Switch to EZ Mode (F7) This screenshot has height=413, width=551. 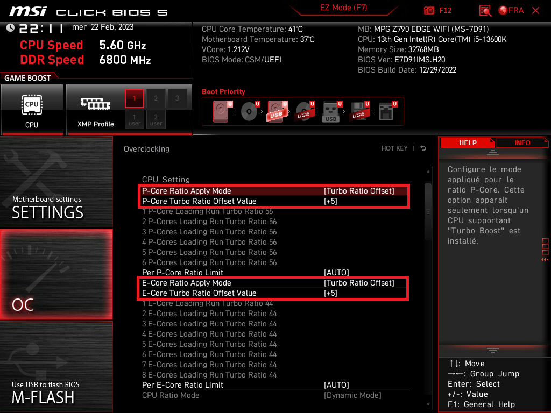(343, 8)
